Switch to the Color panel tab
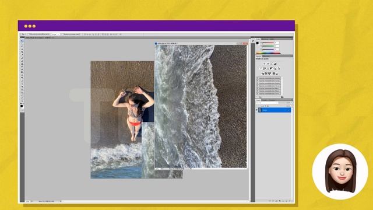Viewport: 373px width, 210px height. tap(258, 39)
